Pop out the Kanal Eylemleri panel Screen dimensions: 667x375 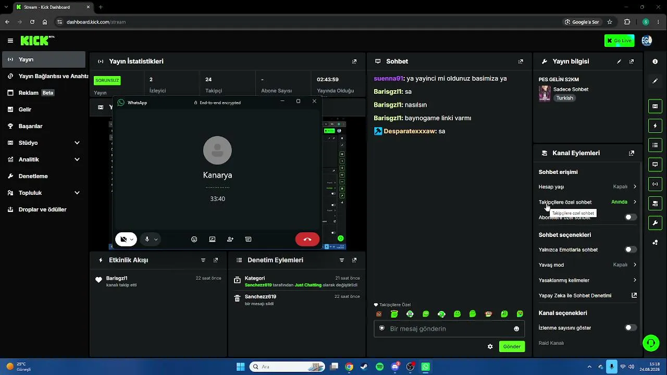pyautogui.click(x=632, y=153)
